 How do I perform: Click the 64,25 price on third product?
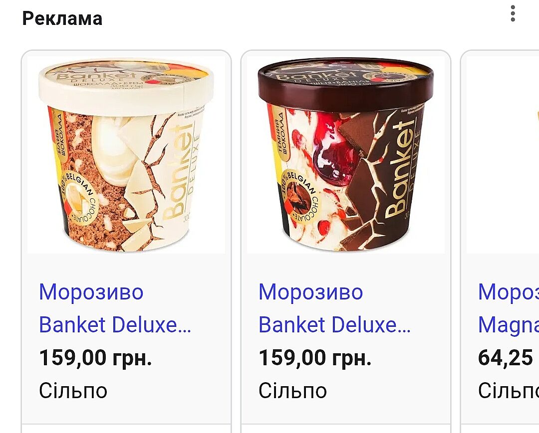pyautogui.click(x=505, y=358)
